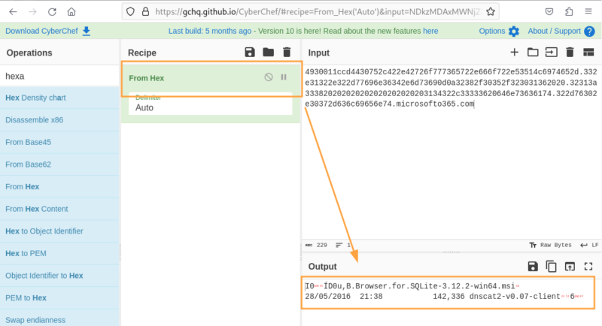This screenshot has height=326, width=602.
Task: Replace input with output
Action: (x=570, y=267)
